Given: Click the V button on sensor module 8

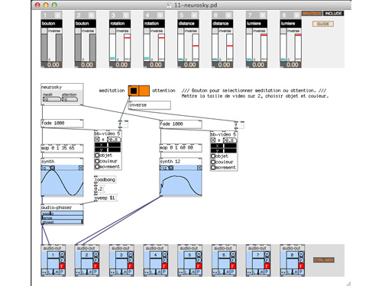Looking at the screenshot, I should click(297, 15).
